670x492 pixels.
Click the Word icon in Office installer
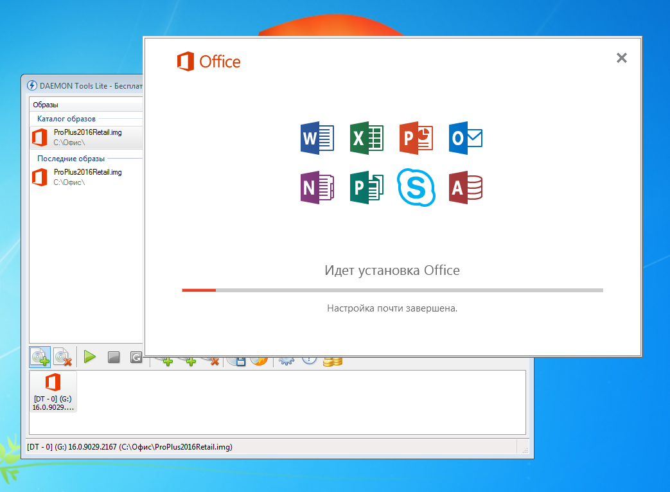[317, 138]
